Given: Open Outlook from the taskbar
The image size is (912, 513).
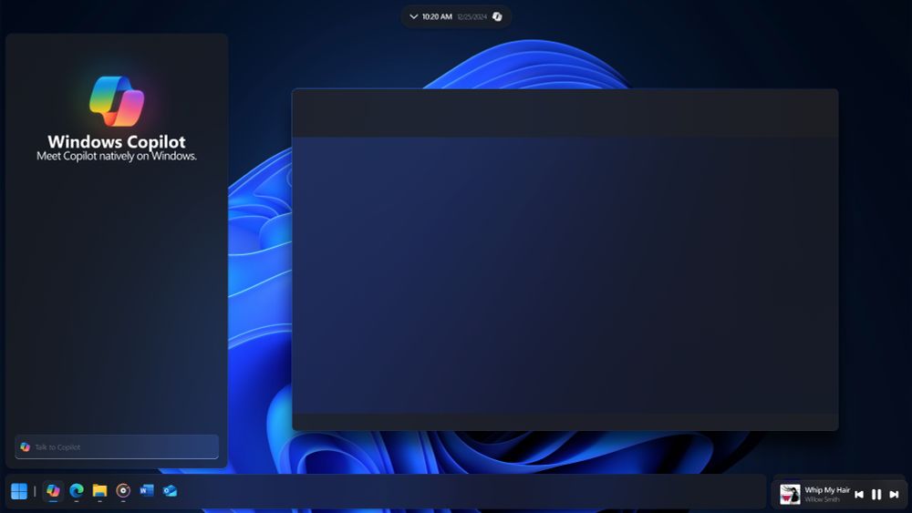Looking at the screenshot, I should click(x=170, y=491).
